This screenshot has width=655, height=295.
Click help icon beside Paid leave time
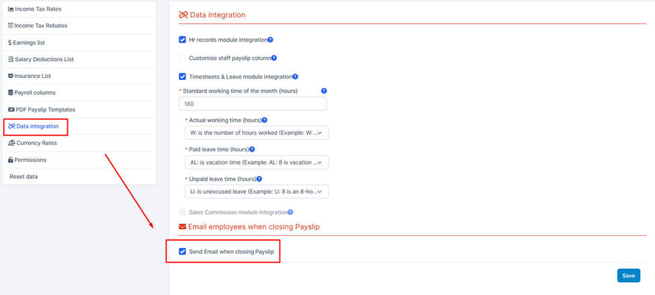click(252, 149)
